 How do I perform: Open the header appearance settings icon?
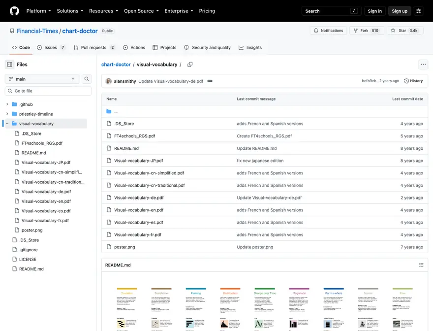(419, 11)
